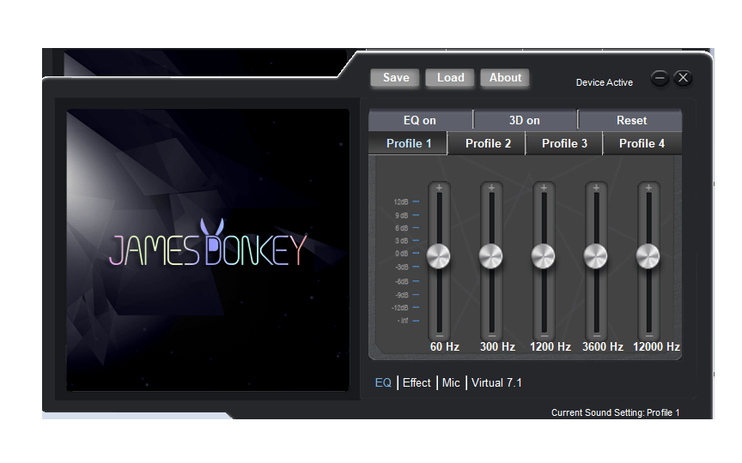
Task: Switch to Profile 4
Action: click(642, 144)
